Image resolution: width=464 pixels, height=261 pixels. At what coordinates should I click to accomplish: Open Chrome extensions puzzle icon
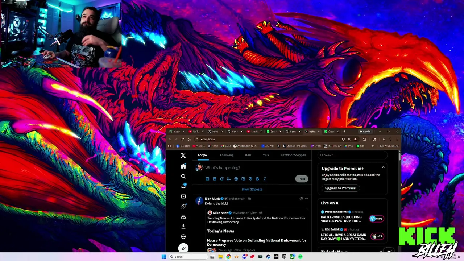[x=364, y=139]
